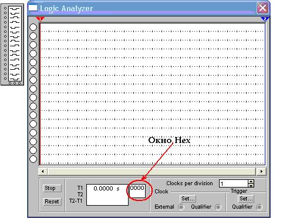Viewport: 293px width, 218px height.
Task: Click the waveform scroll left arrow
Action: (x=43, y=172)
